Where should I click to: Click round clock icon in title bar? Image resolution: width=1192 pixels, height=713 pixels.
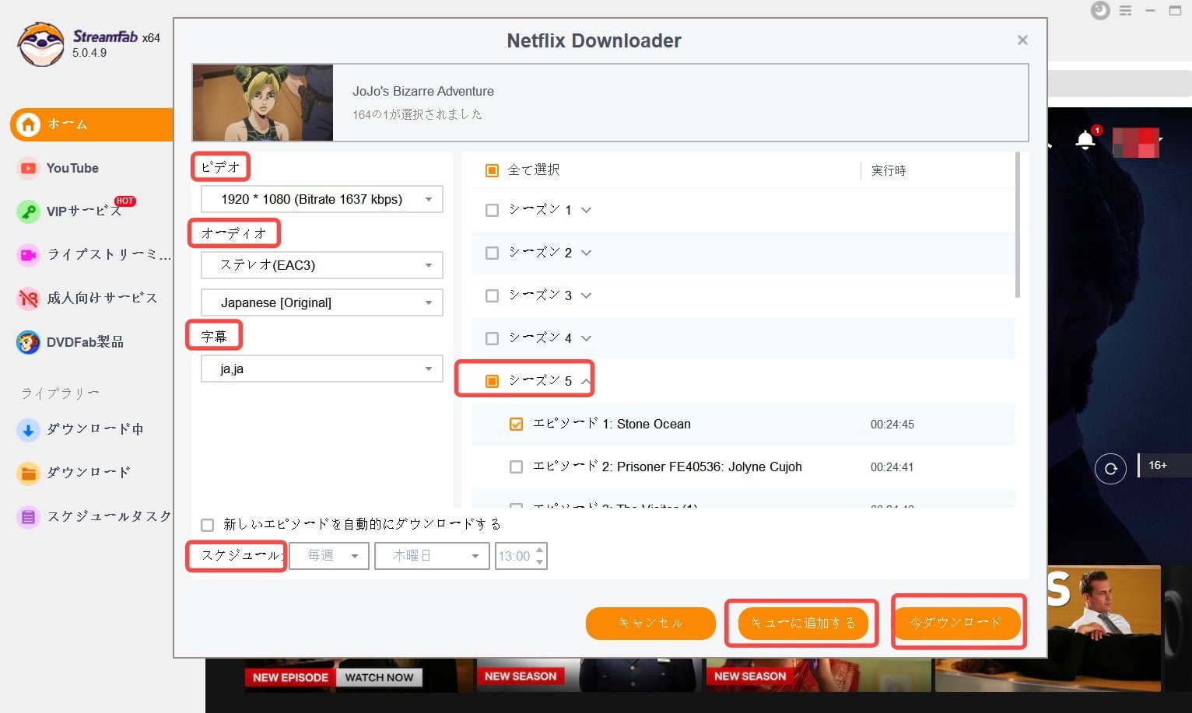click(1100, 11)
